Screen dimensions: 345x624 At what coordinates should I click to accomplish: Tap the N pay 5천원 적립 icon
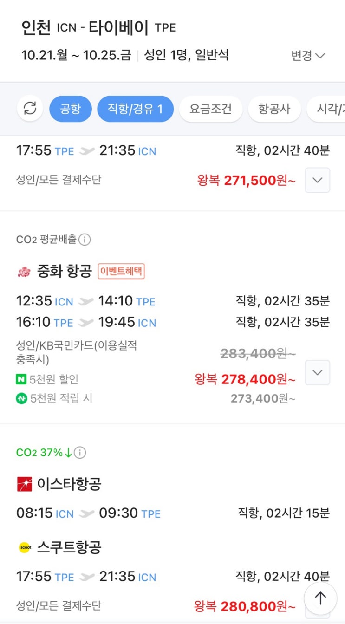tap(21, 398)
